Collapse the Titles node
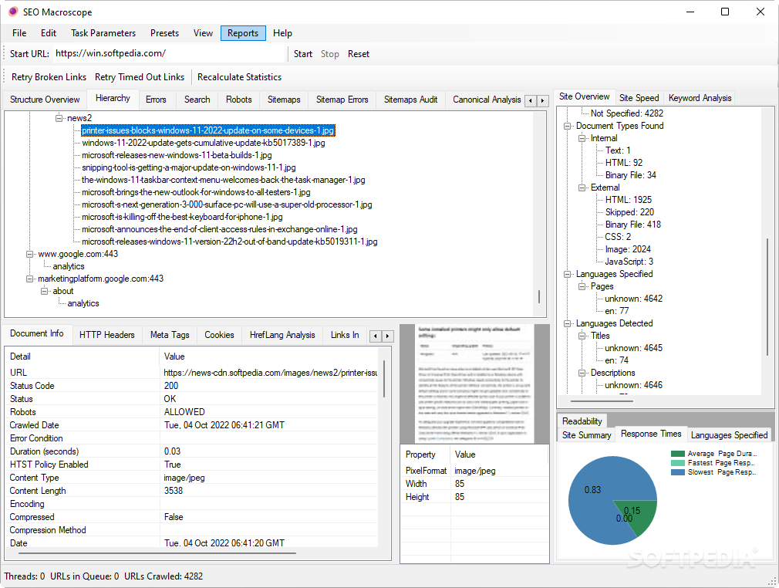This screenshot has height=588, width=779. click(x=582, y=336)
